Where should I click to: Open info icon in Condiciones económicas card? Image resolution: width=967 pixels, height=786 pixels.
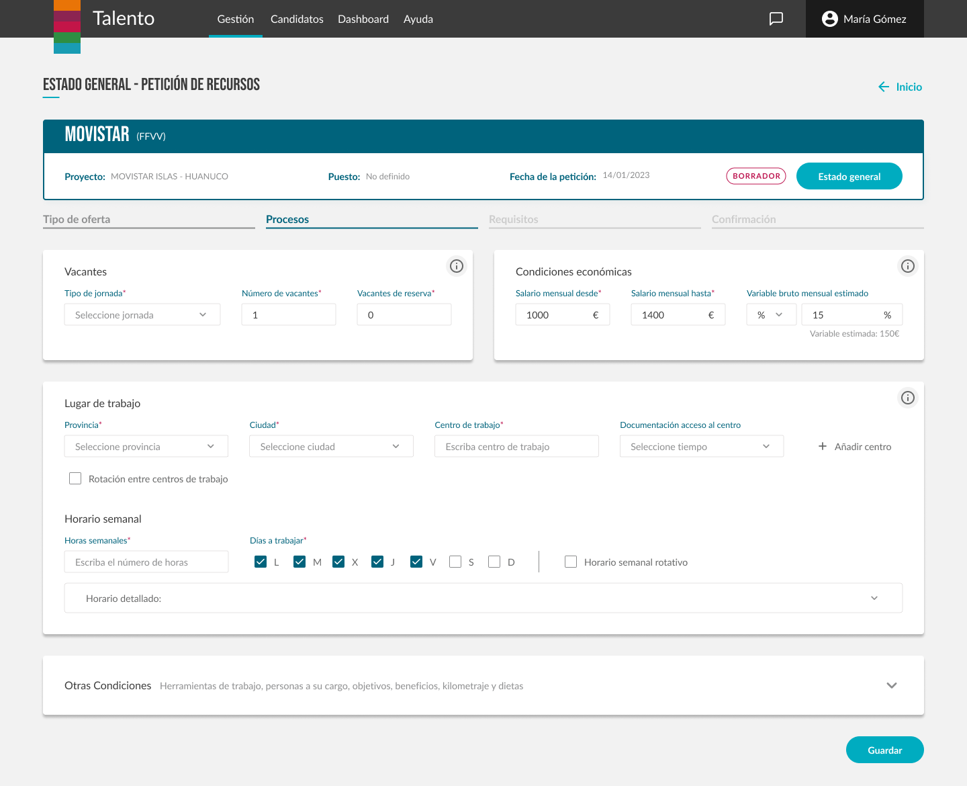908,266
